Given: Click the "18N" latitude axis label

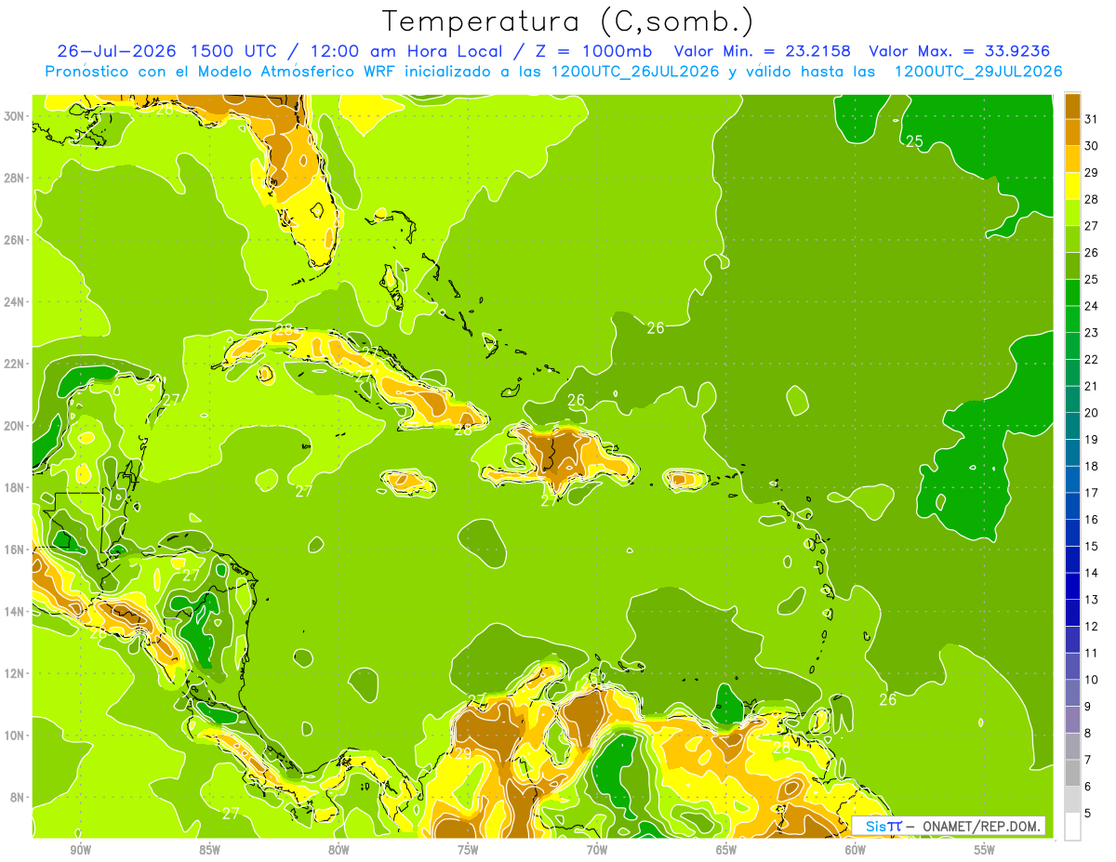Looking at the screenshot, I should point(14,487).
